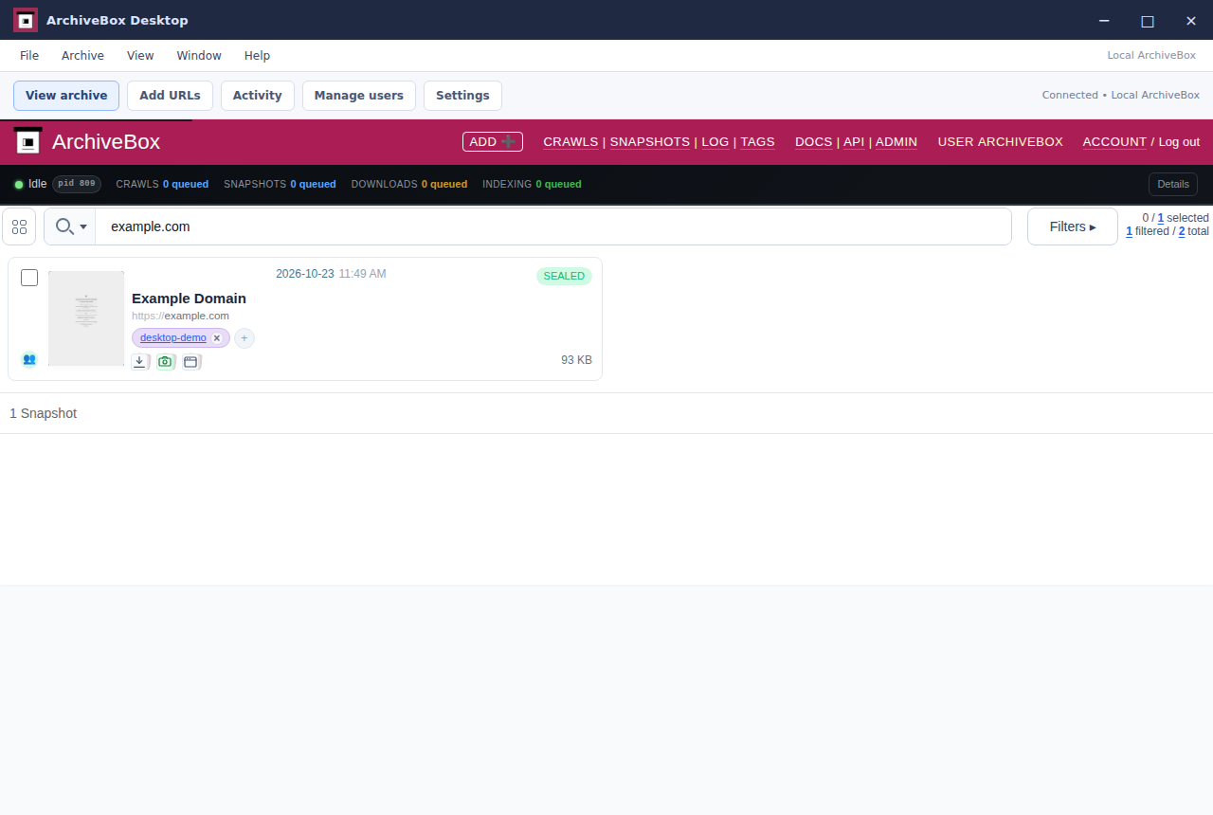Open the desktop-demo tag link

click(x=173, y=338)
